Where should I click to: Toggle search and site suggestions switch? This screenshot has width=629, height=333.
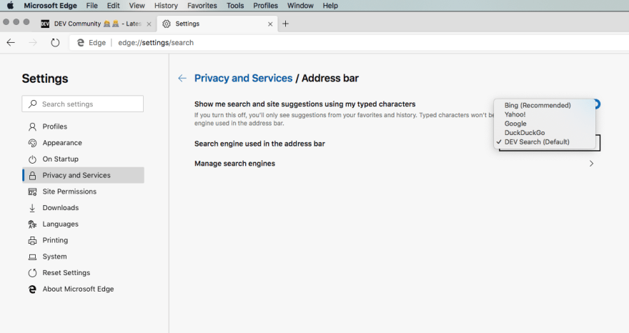point(597,104)
